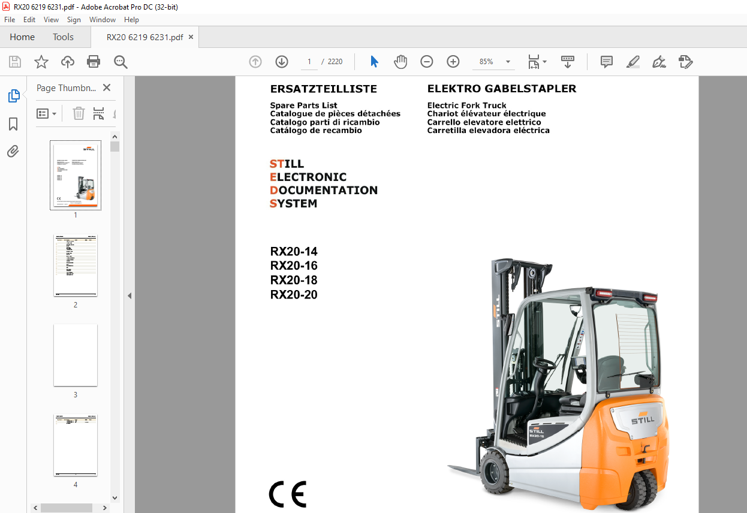Click the Electric Fork Truck text
The width and height of the screenshot is (747, 513).
point(467,105)
